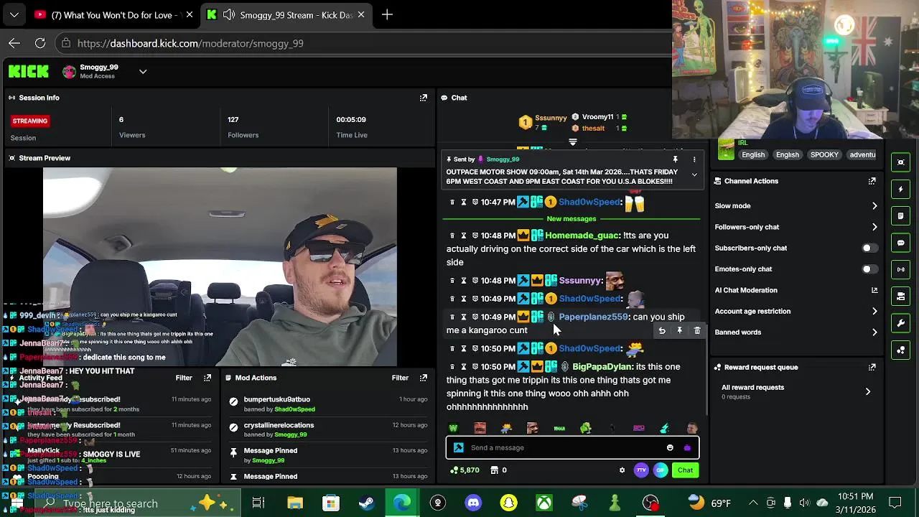
Task: Open the channel actions sidebar icon
Action: tap(901, 296)
